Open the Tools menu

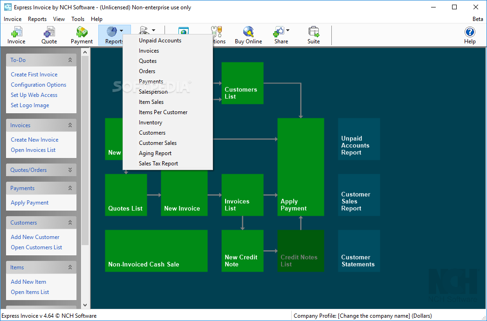click(78, 19)
